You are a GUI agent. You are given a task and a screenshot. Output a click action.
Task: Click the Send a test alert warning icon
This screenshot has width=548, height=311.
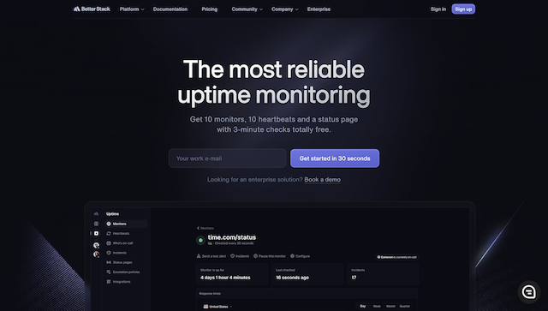coord(199,256)
